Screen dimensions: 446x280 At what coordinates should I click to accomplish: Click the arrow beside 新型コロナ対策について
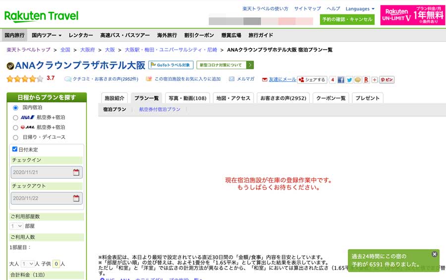(250, 65)
